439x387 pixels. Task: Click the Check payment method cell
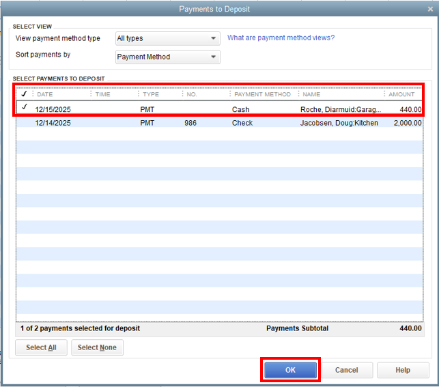click(242, 123)
